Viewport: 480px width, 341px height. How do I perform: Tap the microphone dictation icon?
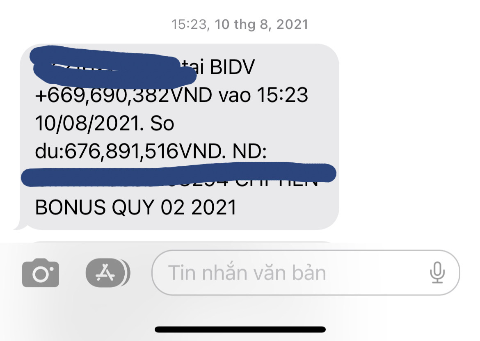(x=437, y=272)
